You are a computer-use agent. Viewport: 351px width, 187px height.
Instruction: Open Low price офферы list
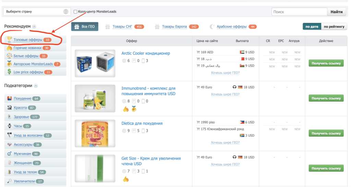(x=28, y=72)
